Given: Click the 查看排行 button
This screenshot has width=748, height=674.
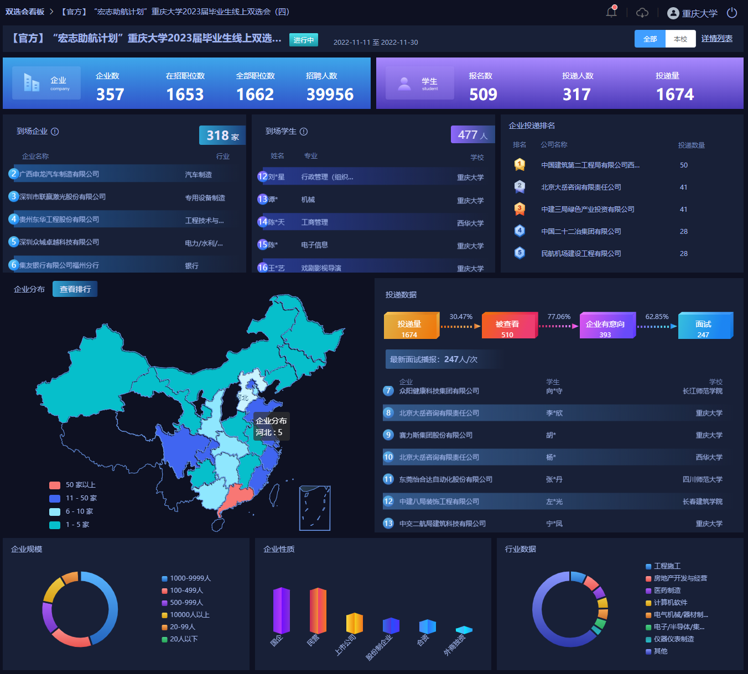Looking at the screenshot, I should 75,289.
